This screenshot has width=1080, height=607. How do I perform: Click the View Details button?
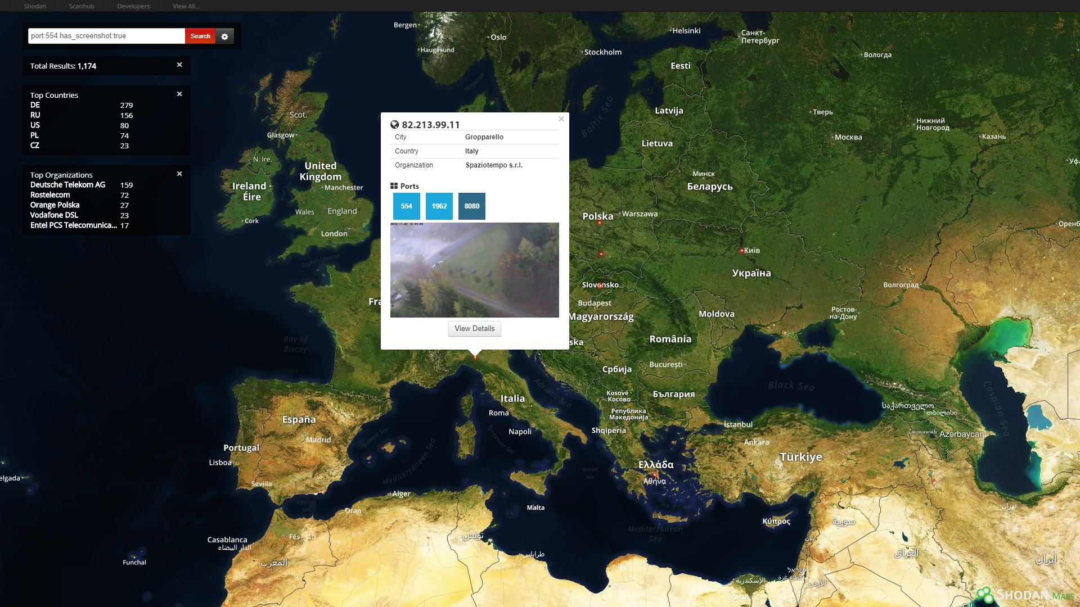click(x=475, y=329)
